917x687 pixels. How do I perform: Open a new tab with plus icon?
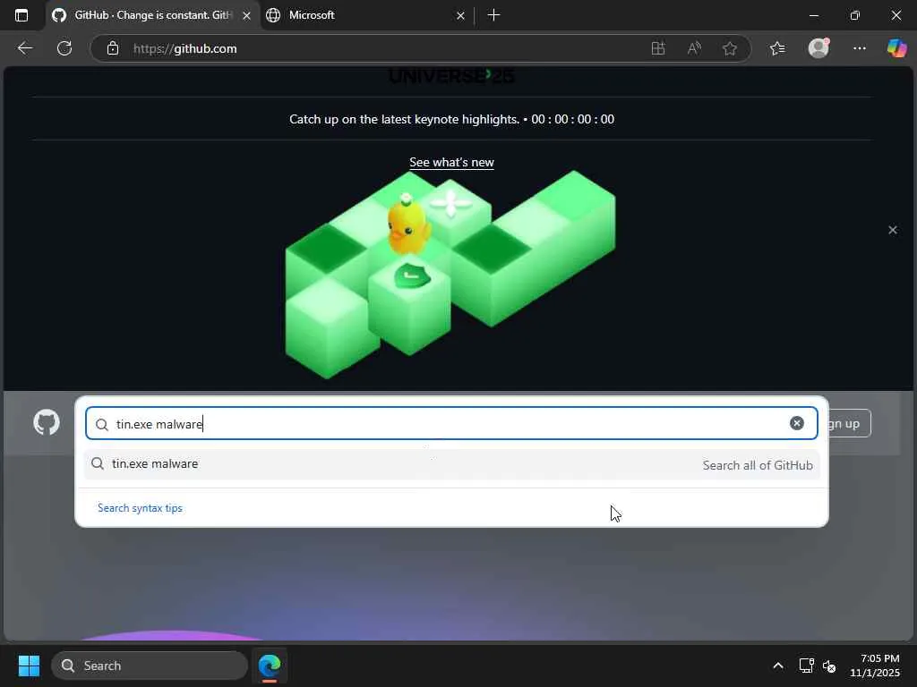pyautogui.click(x=493, y=15)
